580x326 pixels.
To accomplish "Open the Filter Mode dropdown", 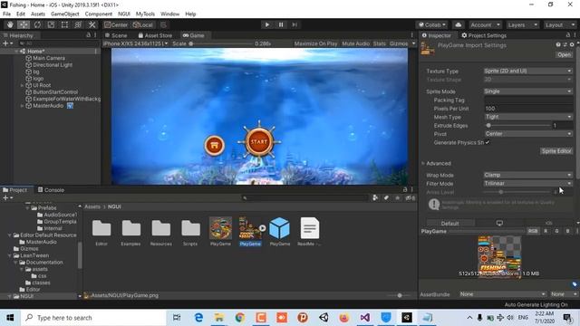I will coord(527,183).
